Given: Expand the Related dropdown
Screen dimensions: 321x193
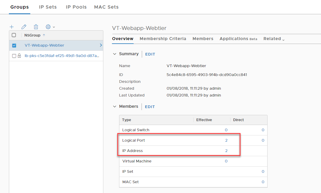Looking at the screenshot, I should pyautogui.click(x=274, y=39).
